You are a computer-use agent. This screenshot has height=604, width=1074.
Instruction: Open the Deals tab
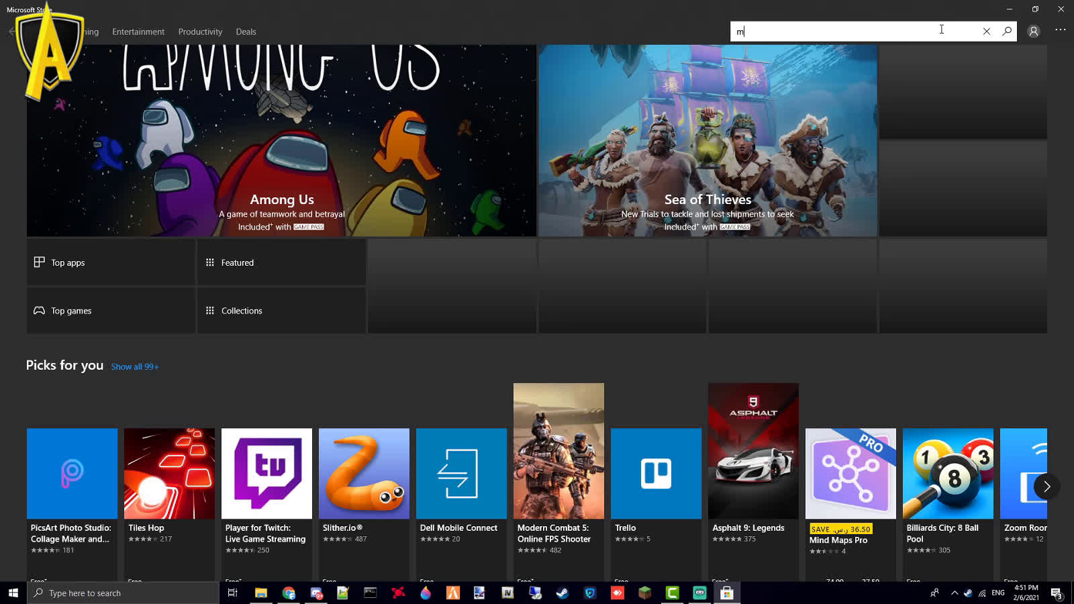pos(246,32)
